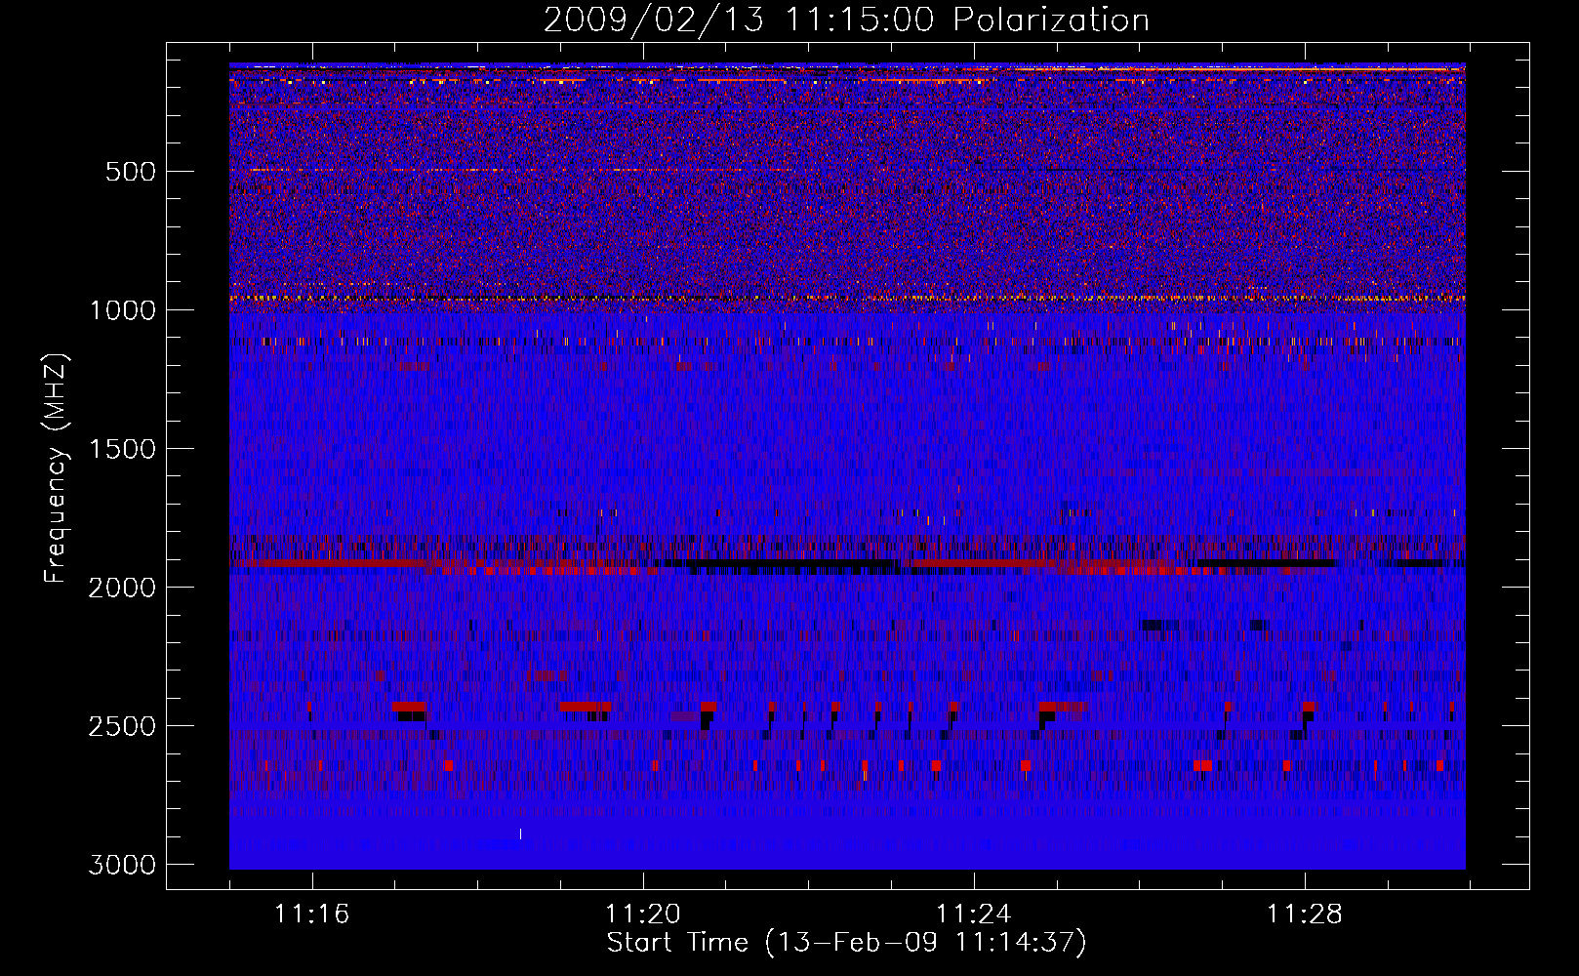The image size is (1579, 976).
Task: Click the 'Frequency (MHZ)' axis label
Action: 56,468
